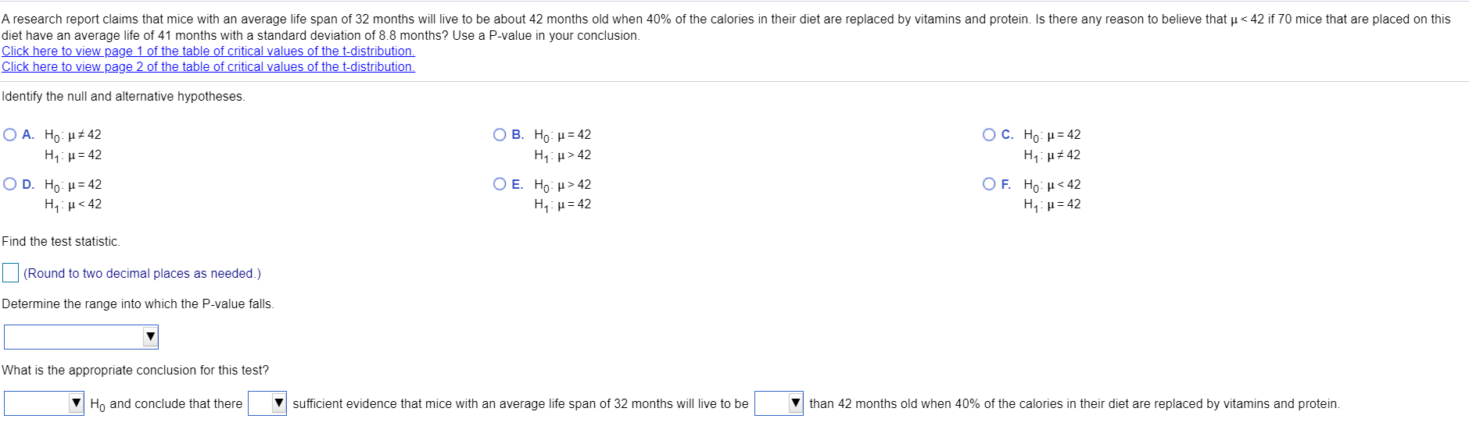Image resolution: width=1469 pixels, height=433 pixels.
Task: Select answer option C with H1: μ≠42
Action: click(990, 135)
